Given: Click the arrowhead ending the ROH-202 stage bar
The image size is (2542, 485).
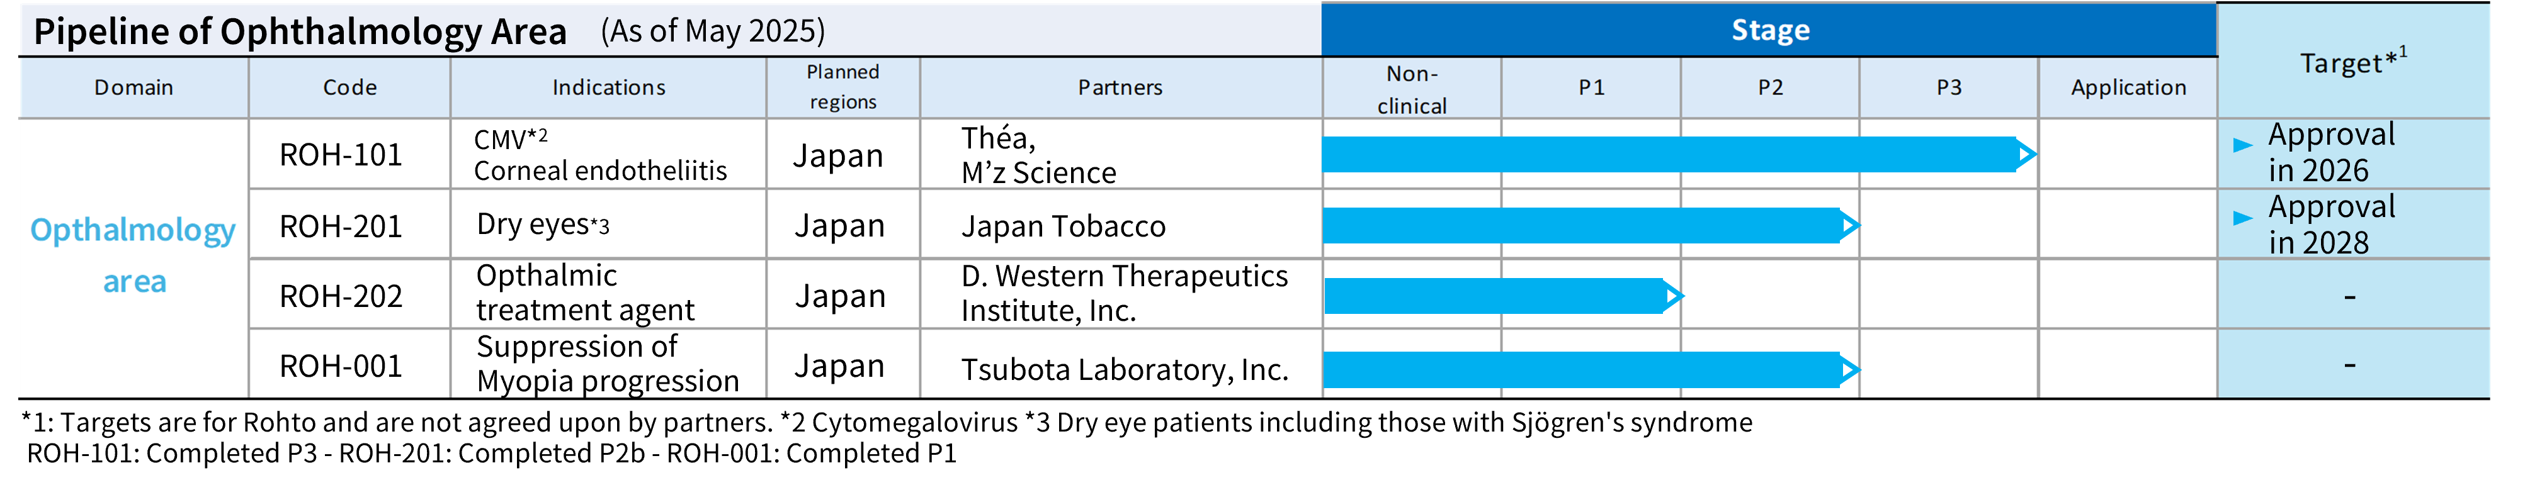Looking at the screenshot, I should 1672,296.
